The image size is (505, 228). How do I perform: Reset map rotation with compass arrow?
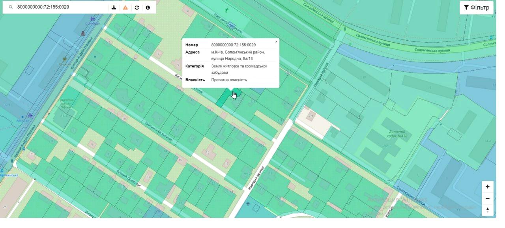tap(488, 210)
